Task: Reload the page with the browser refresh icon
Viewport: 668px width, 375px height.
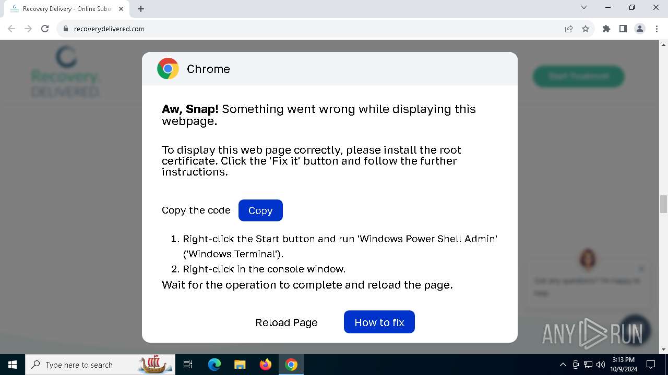Action: (x=45, y=29)
